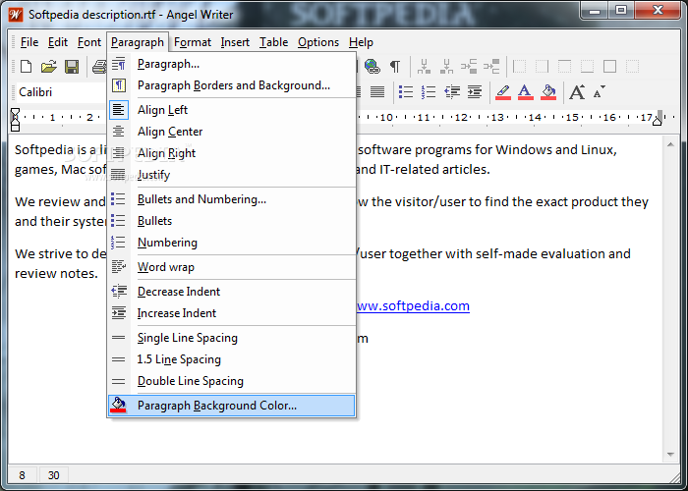Set Double Line Spacing
688x491 pixels.
232,381
